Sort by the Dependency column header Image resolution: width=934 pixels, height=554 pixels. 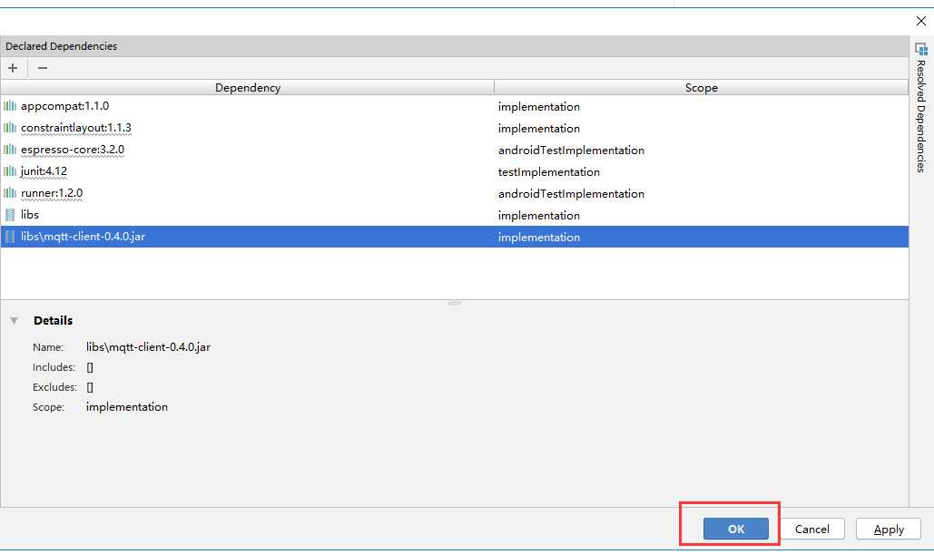pyautogui.click(x=247, y=87)
